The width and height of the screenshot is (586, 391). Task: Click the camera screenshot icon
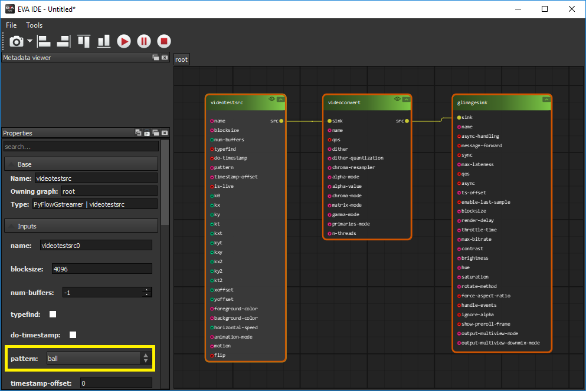click(17, 41)
